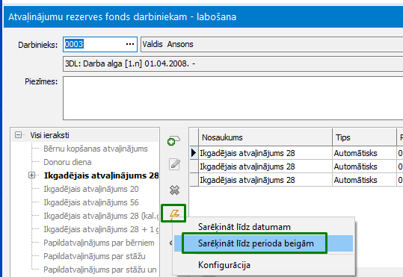Click the Valdis Ansons name field
Viewport: 403px width, 277px height.
pos(272,44)
